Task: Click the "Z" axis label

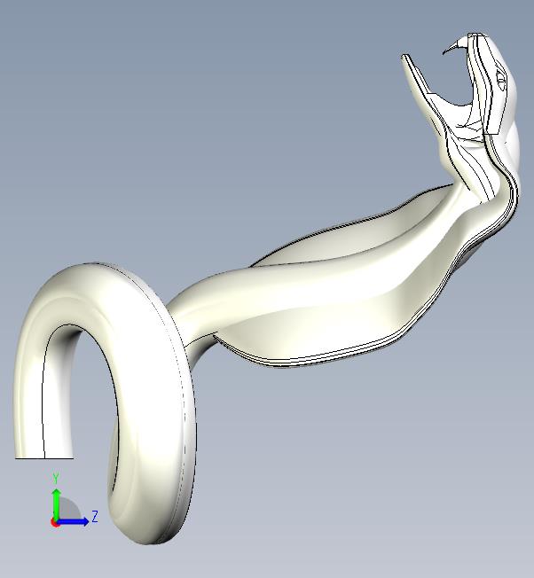Action: tap(95, 517)
